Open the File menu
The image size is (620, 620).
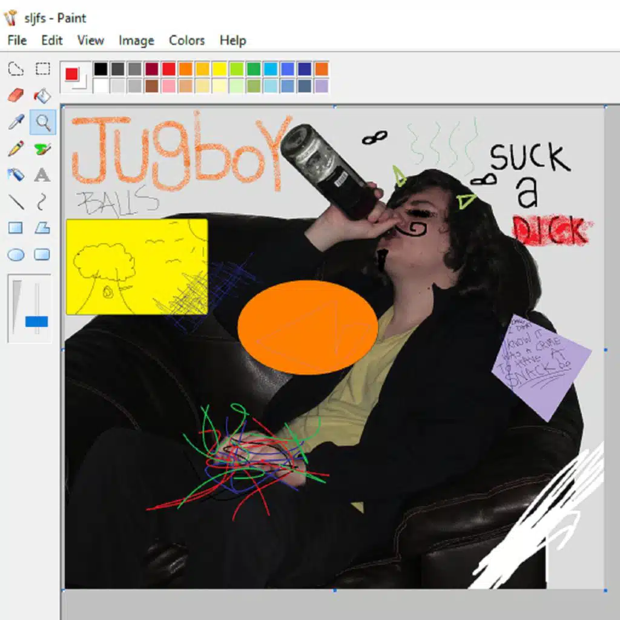17,41
